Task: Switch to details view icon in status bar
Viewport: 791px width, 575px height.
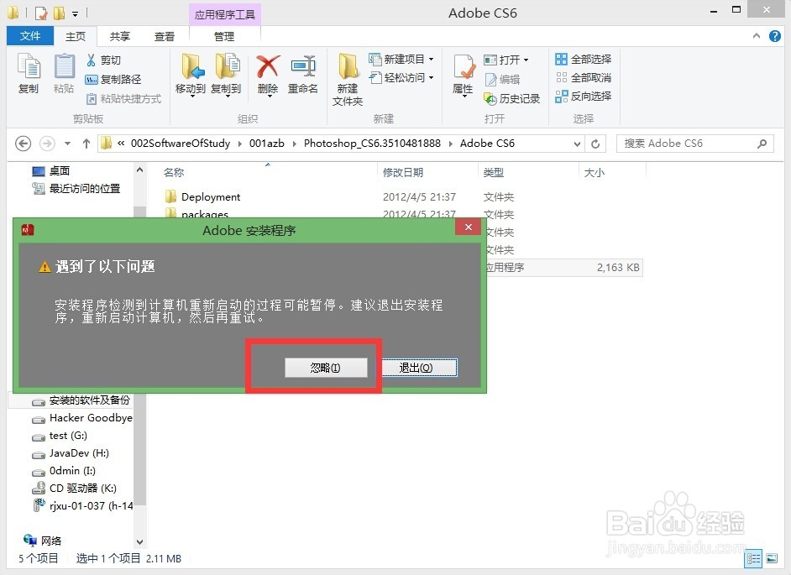Action: pos(754,558)
